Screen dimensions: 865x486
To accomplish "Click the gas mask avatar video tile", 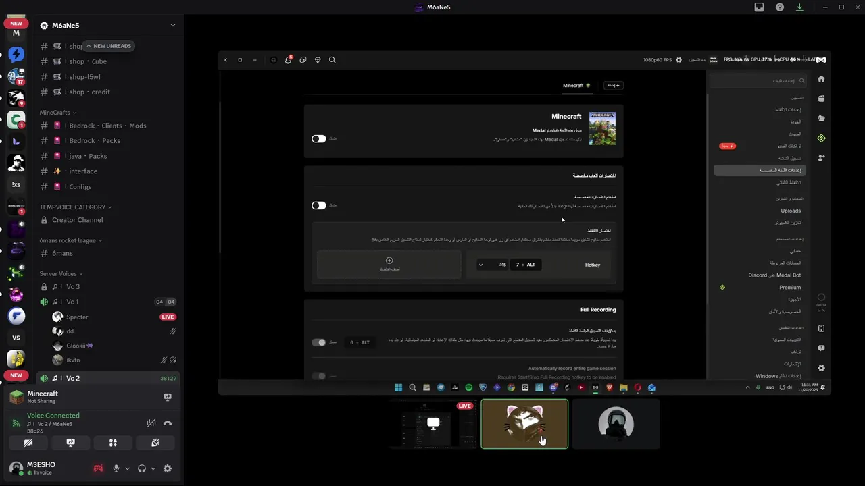I will click(x=616, y=424).
